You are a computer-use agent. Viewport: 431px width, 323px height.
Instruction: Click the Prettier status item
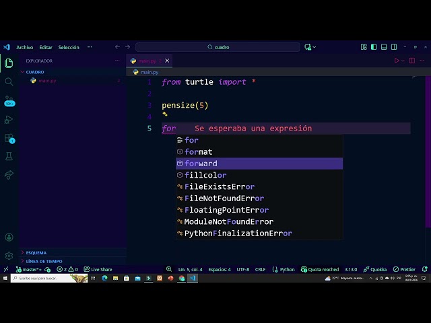pos(404,269)
